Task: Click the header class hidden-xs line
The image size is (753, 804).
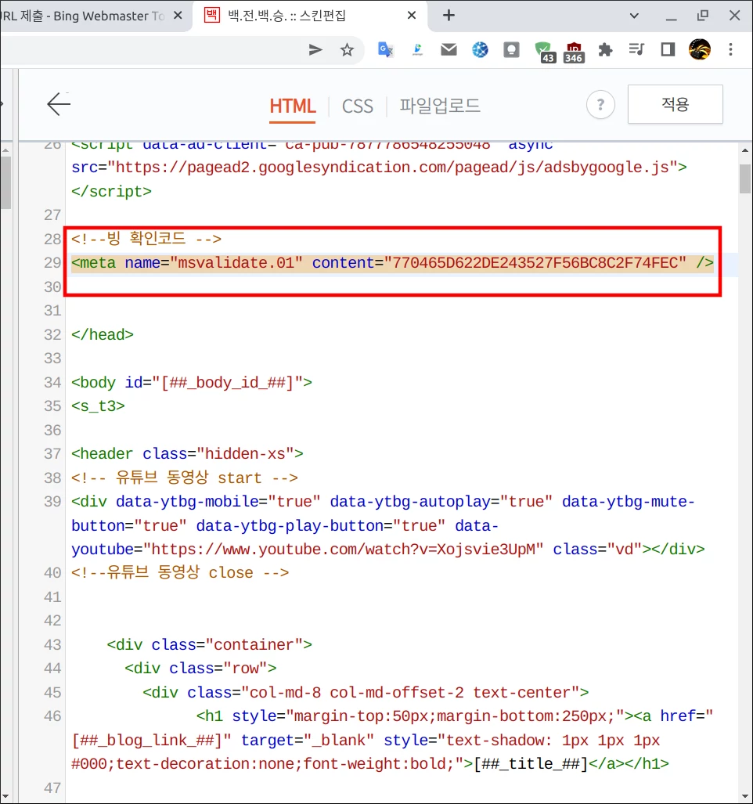Action: click(187, 454)
